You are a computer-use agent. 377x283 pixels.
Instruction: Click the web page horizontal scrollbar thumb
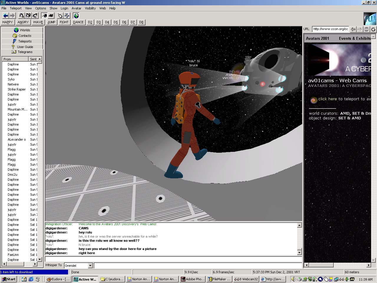coord(321,265)
